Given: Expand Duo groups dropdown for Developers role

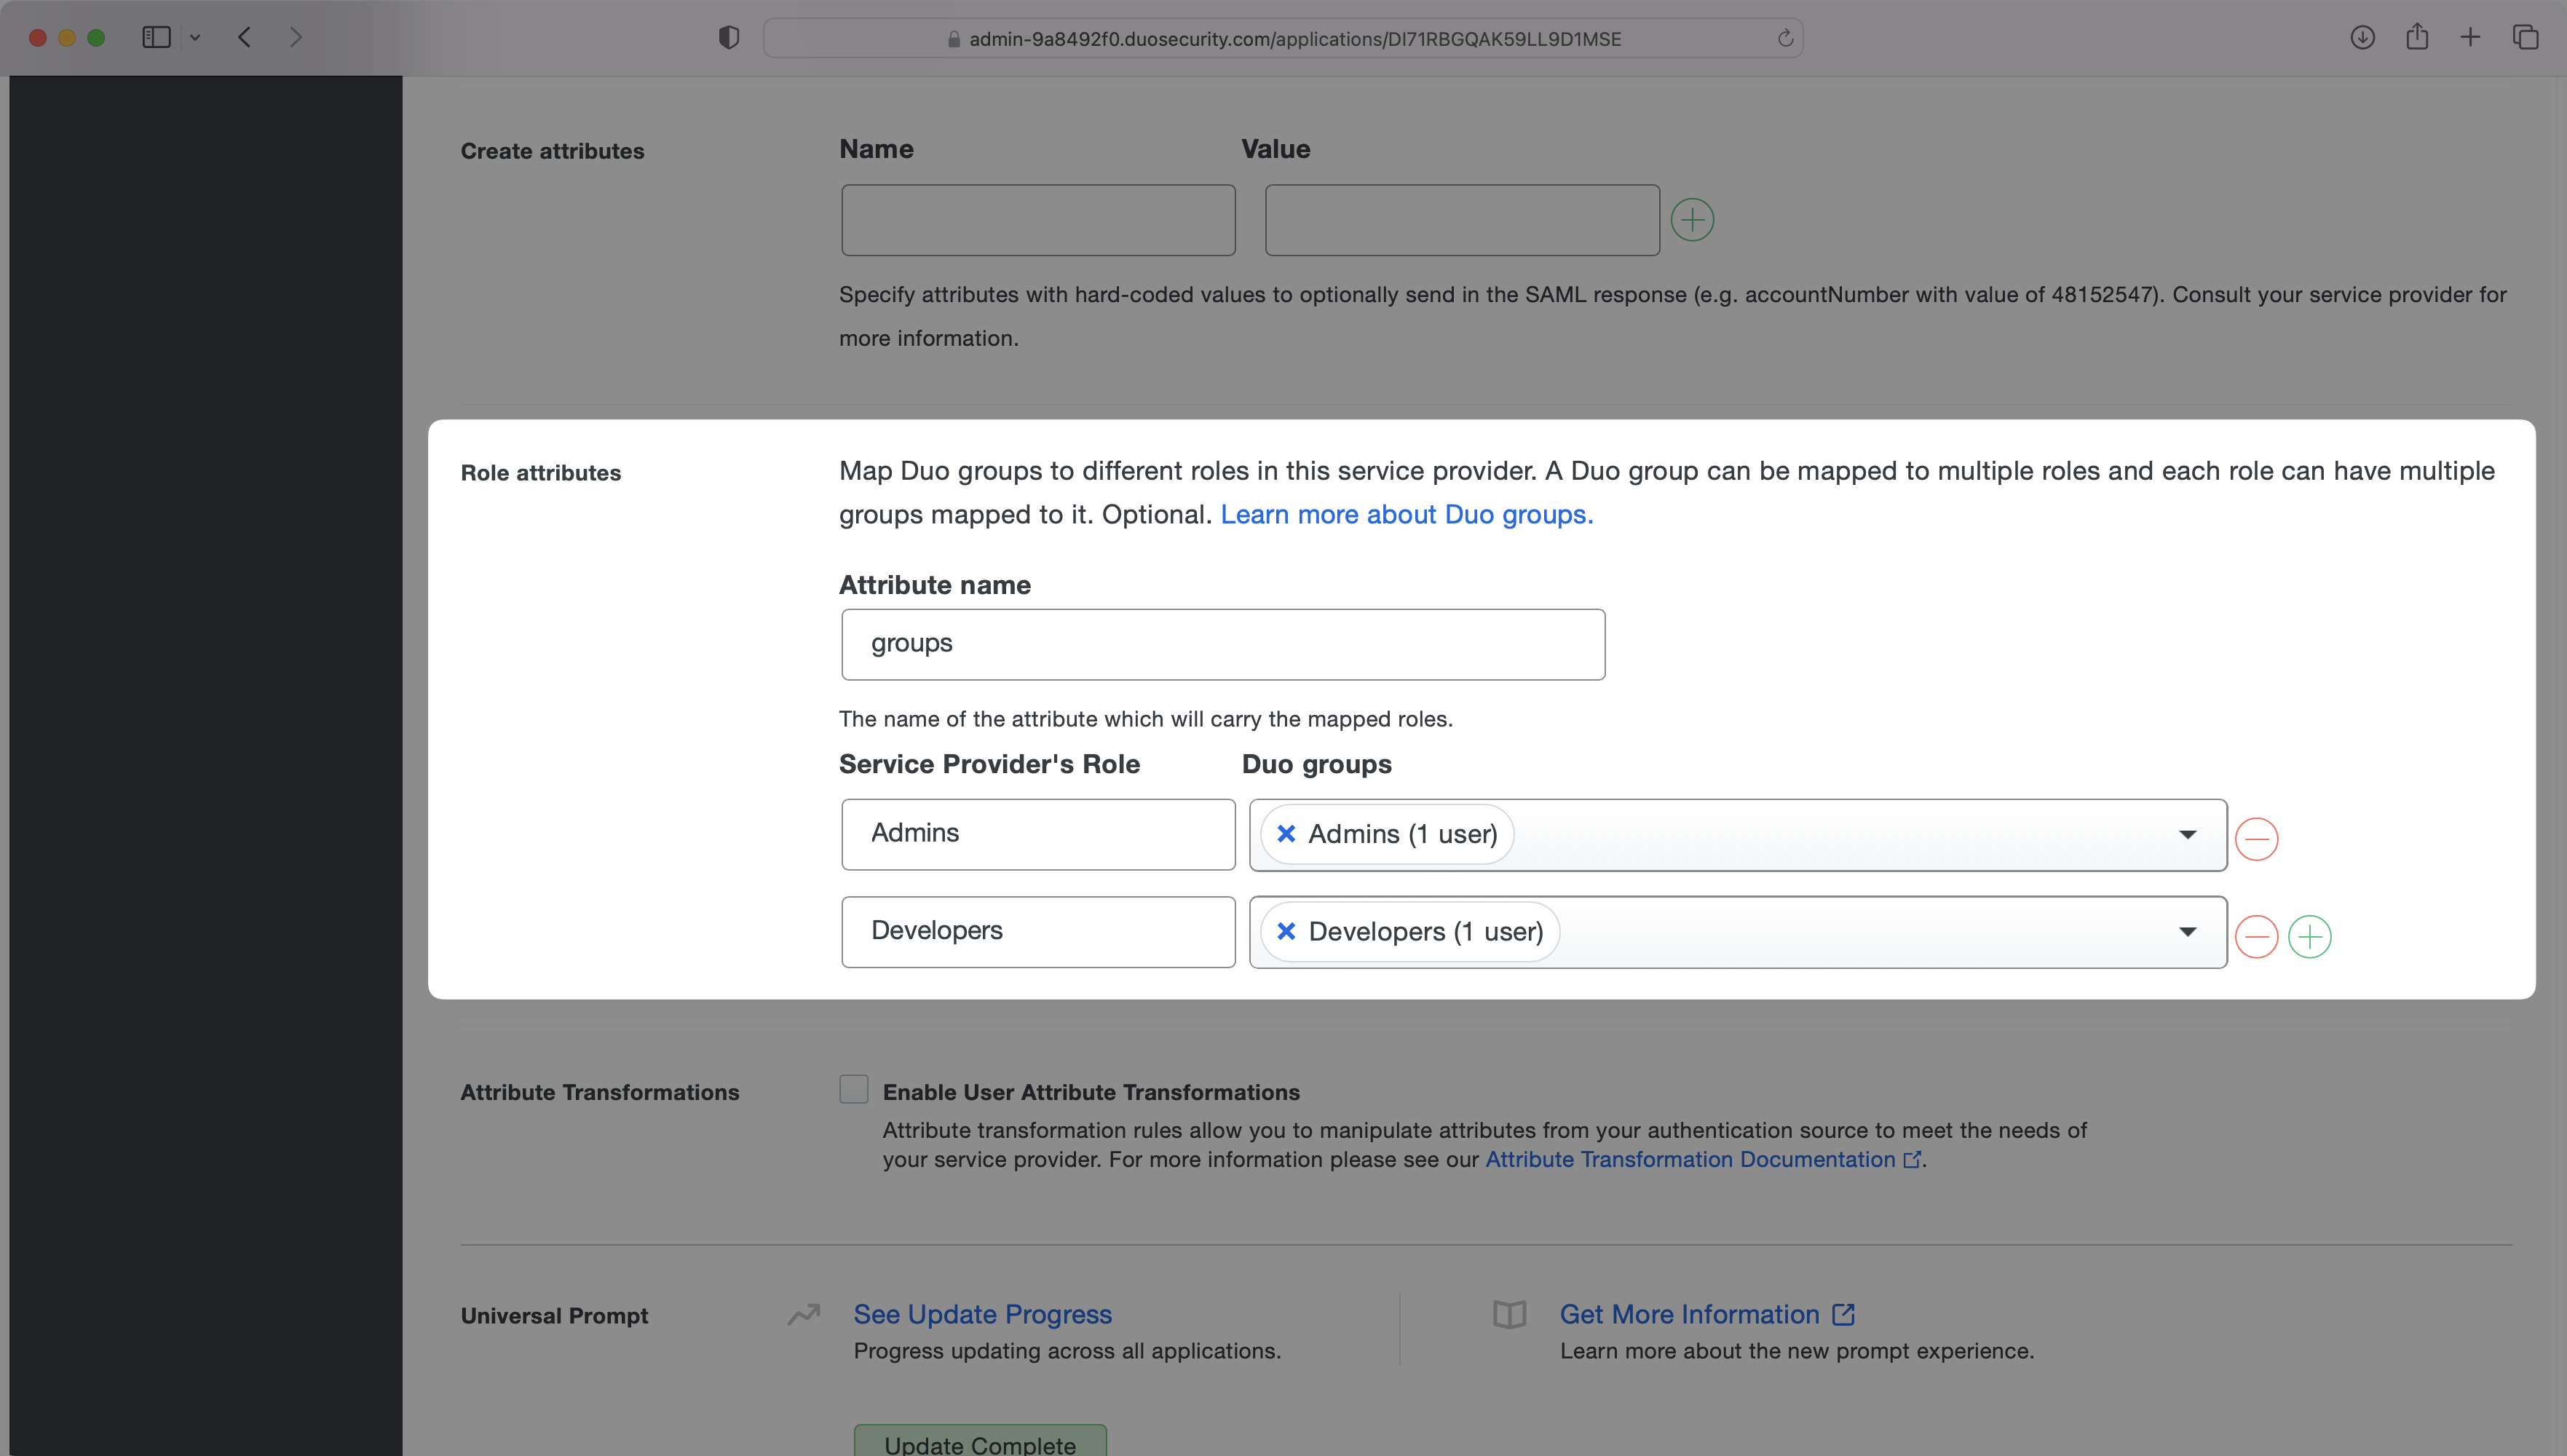Looking at the screenshot, I should pos(2187,932).
